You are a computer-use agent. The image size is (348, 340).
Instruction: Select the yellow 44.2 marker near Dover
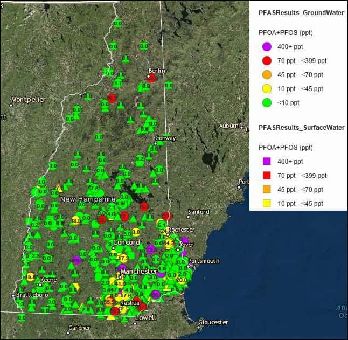point(170,243)
